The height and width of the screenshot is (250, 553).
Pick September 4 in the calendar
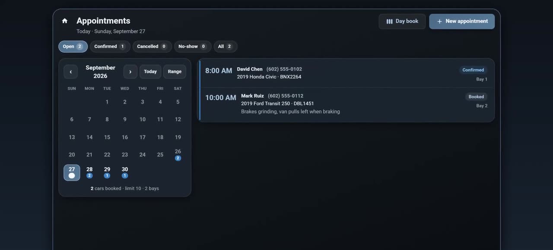point(160,102)
